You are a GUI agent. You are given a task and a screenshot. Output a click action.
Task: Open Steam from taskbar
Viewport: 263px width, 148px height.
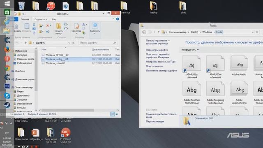click(7, 105)
